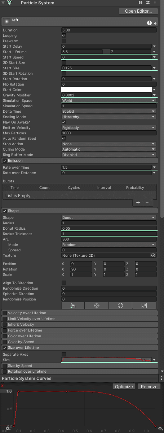The image size is (164, 433).
Task: Click the plus icon beside left module
Action: (155, 23)
